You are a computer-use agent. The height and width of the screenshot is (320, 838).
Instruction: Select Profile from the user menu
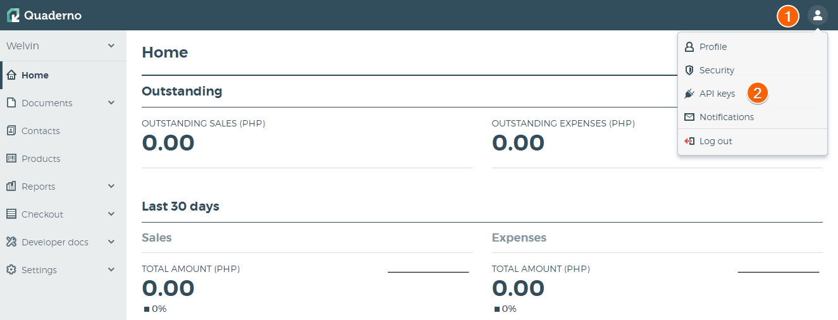tap(713, 47)
